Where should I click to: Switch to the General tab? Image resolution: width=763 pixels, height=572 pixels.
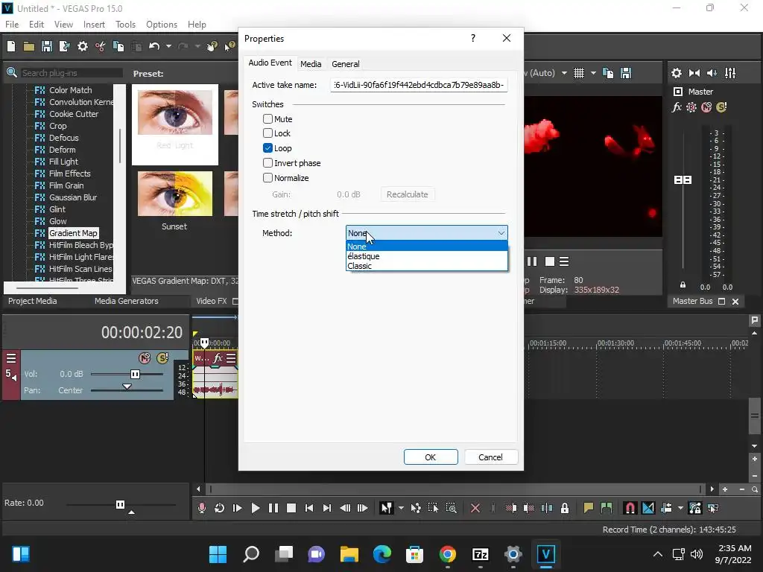pos(346,64)
